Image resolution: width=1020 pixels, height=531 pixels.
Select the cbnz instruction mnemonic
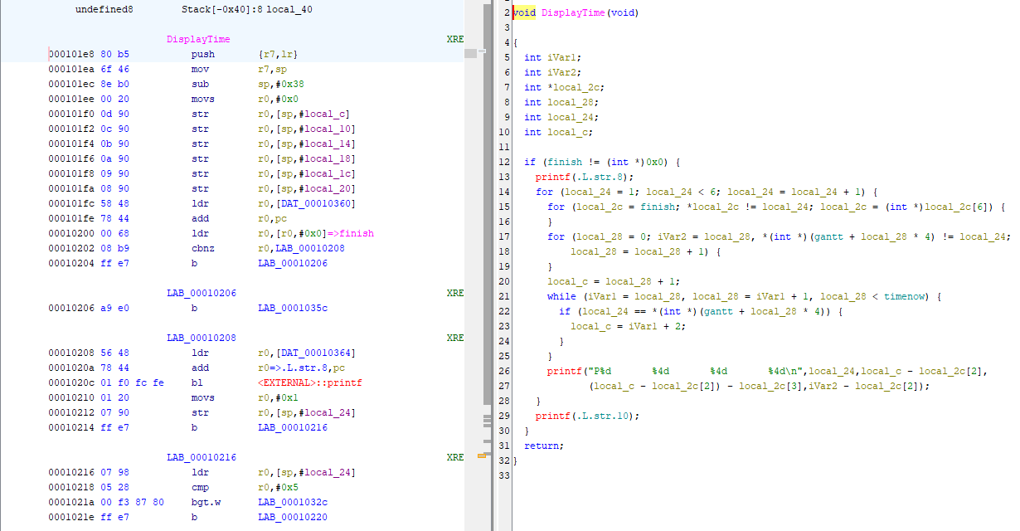202,249
